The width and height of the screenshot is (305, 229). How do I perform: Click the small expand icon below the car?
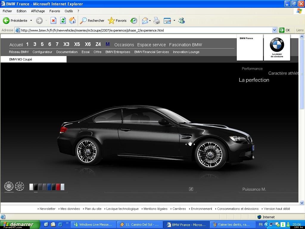click(x=191, y=189)
